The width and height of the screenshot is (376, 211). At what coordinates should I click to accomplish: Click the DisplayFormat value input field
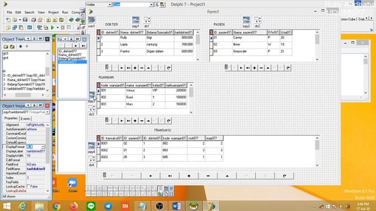(x=33, y=147)
